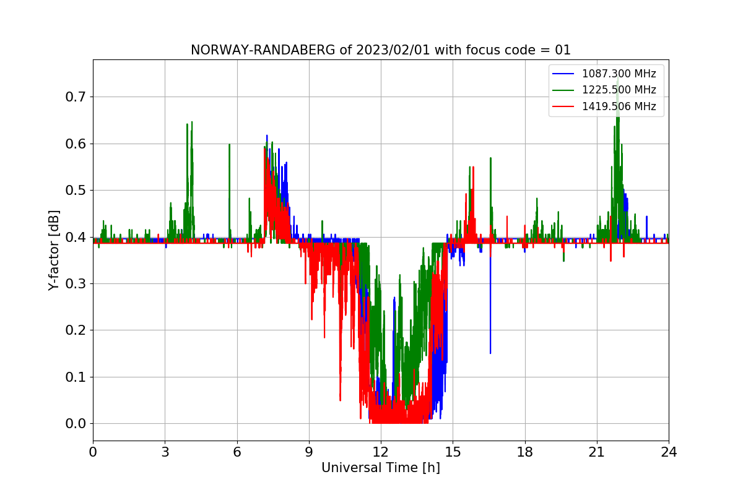Select the 1419.506 MHz legend label
This screenshot has width=743, height=495.
pyautogui.click(x=619, y=106)
